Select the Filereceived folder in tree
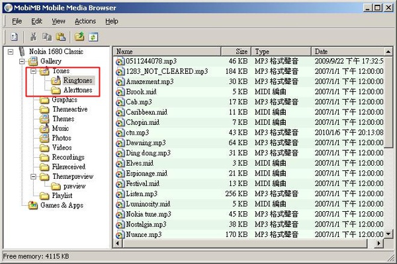The height and width of the screenshot is (264, 397). [69, 167]
